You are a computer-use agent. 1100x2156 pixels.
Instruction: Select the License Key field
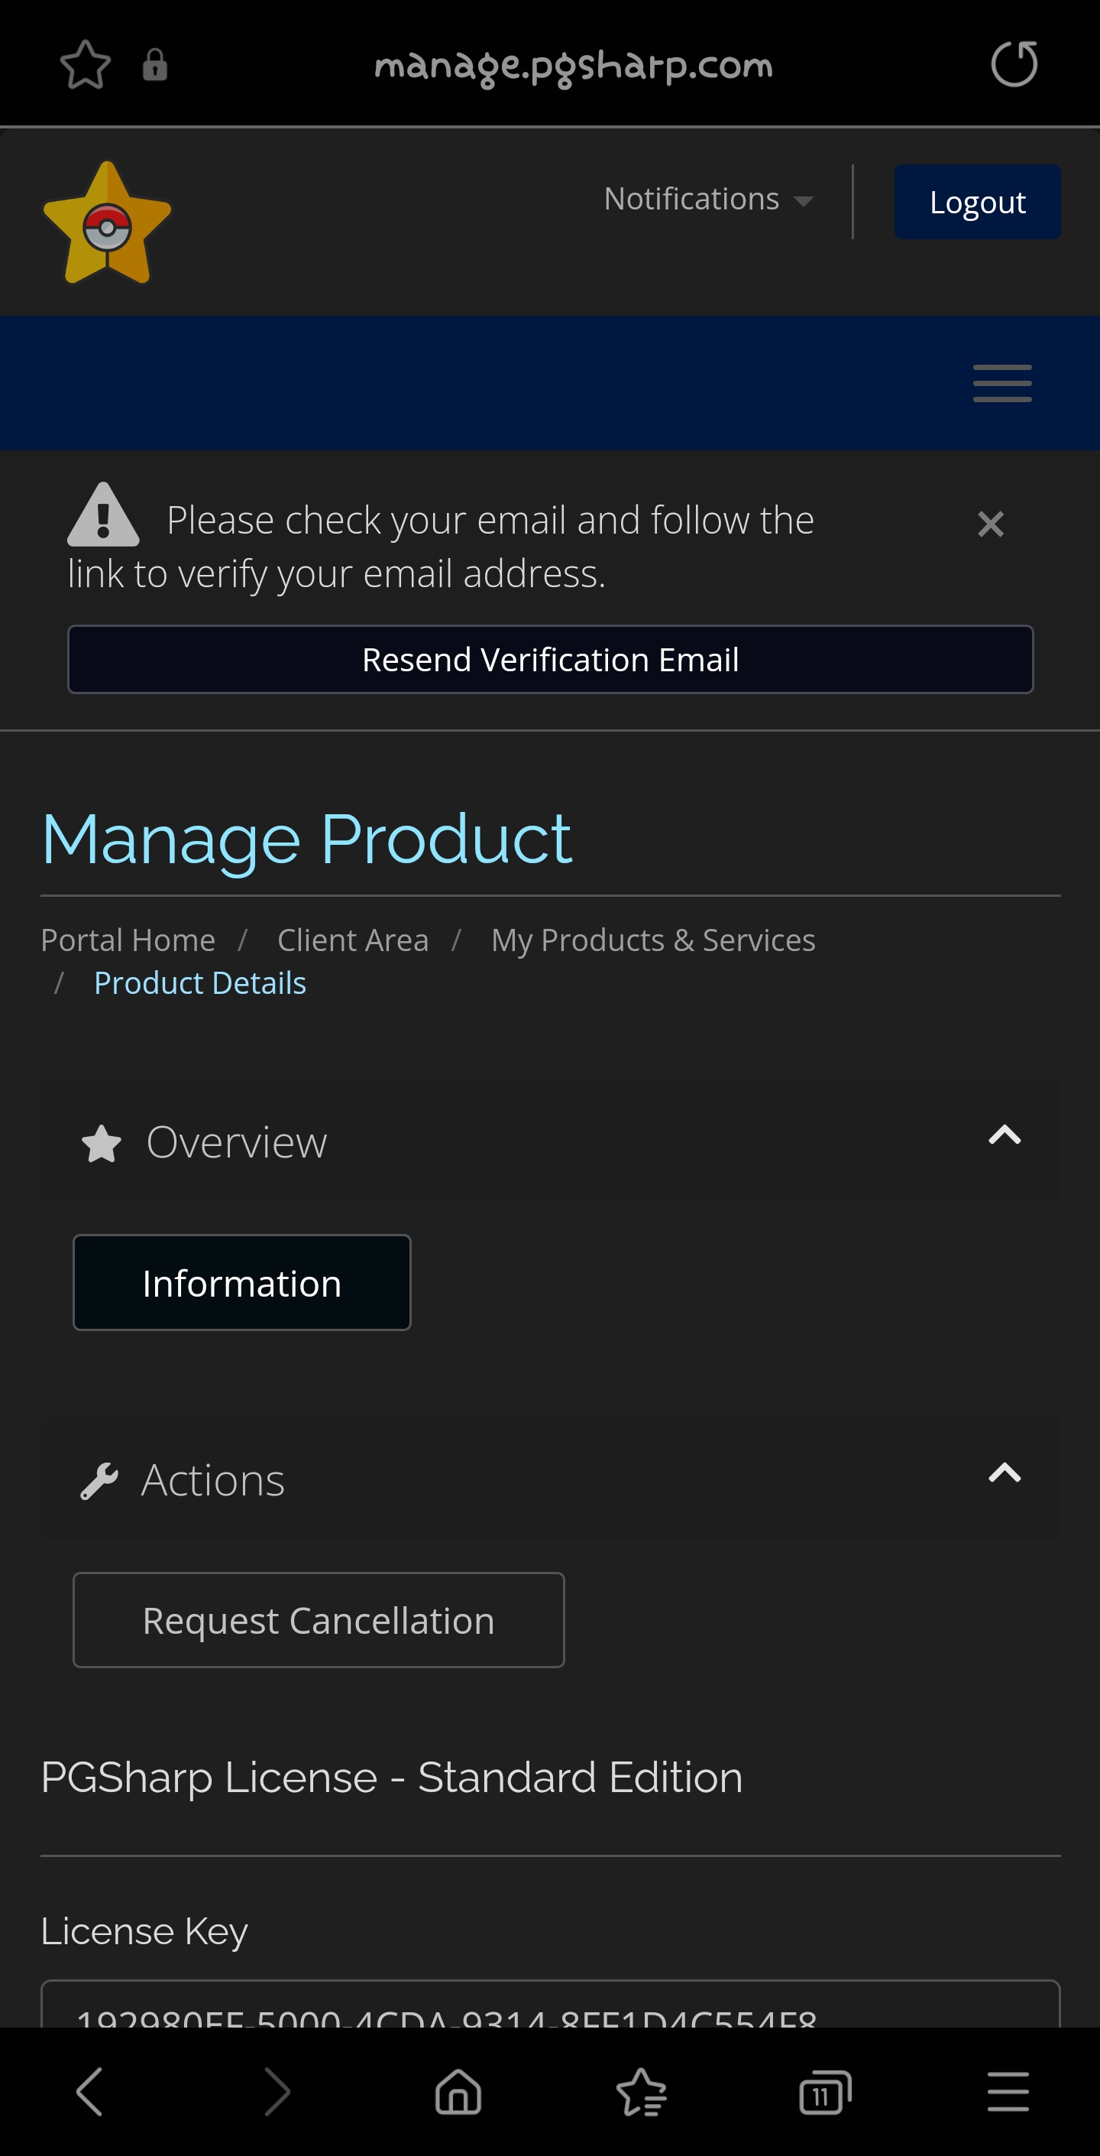[x=551, y=2004]
